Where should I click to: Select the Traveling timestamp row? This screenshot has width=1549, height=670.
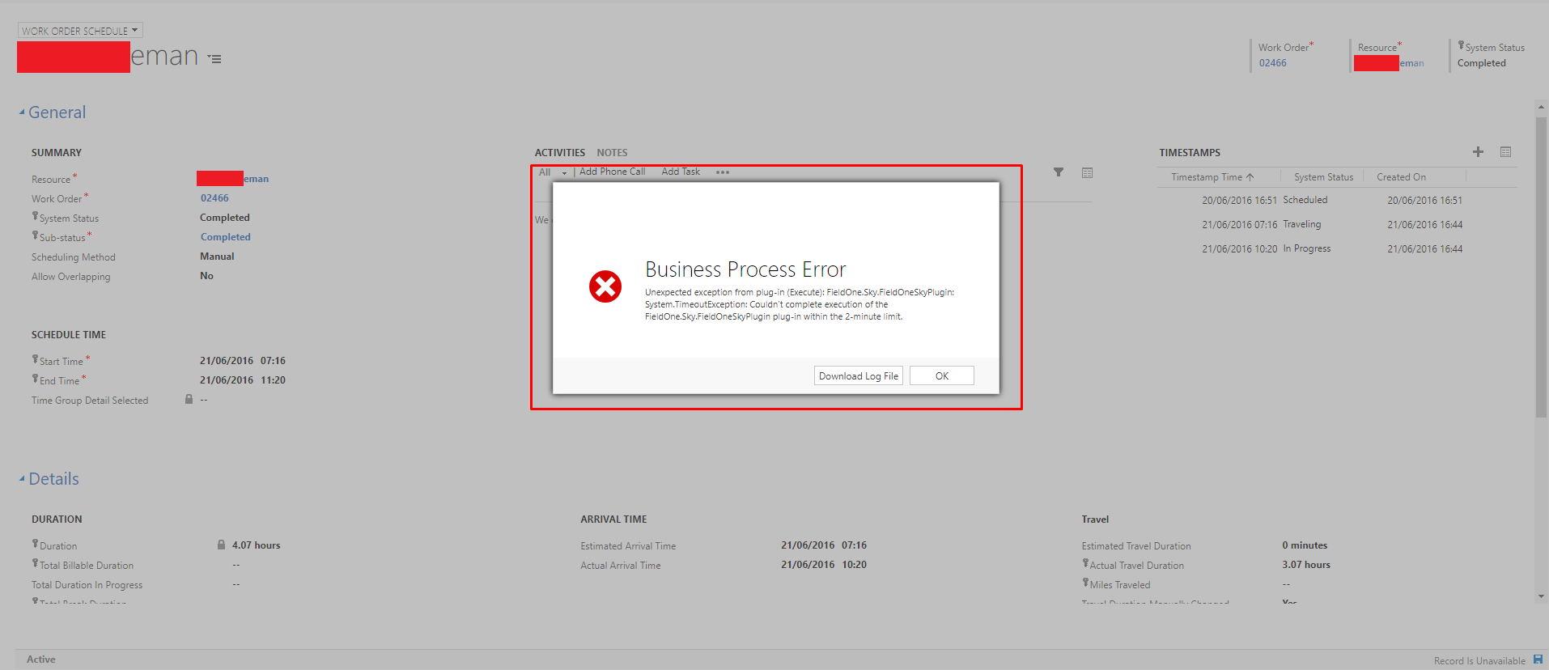[1335, 224]
